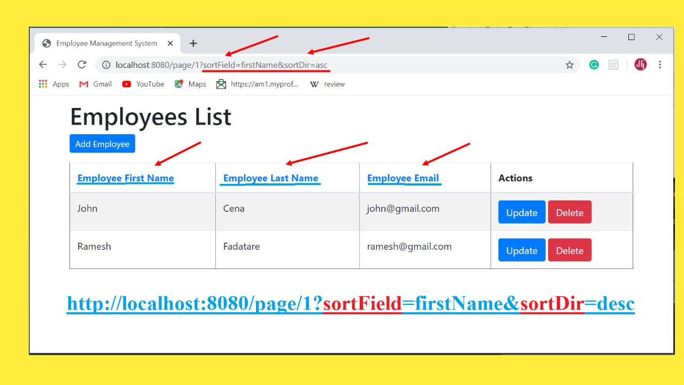
Task: Sort by Employee First Name column
Action: [x=125, y=178]
